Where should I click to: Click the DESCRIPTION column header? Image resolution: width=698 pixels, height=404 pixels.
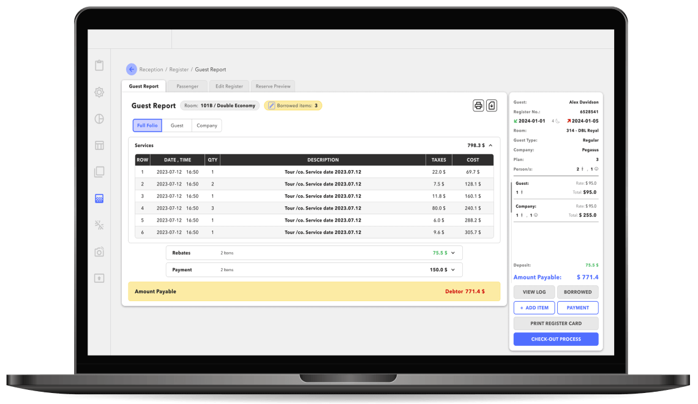(x=323, y=160)
